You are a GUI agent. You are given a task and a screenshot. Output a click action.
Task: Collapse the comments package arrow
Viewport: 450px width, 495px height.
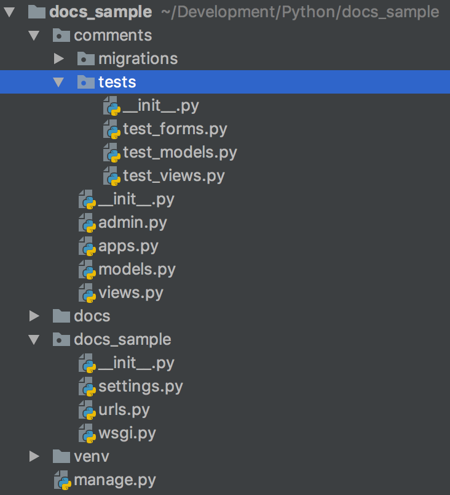pyautogui.click(x=34, y=35)
